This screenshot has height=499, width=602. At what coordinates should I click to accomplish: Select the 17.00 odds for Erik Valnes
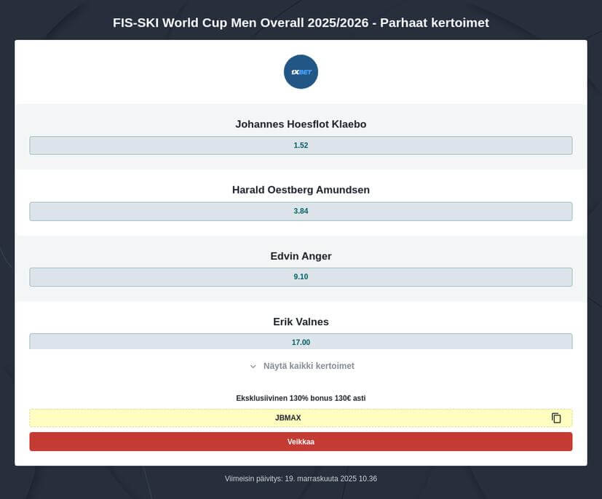pos(301,342)
